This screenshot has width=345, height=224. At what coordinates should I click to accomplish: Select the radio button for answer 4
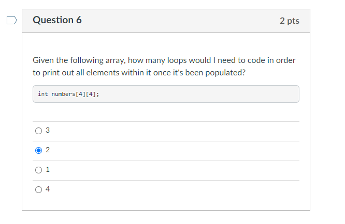coord(38,189)
